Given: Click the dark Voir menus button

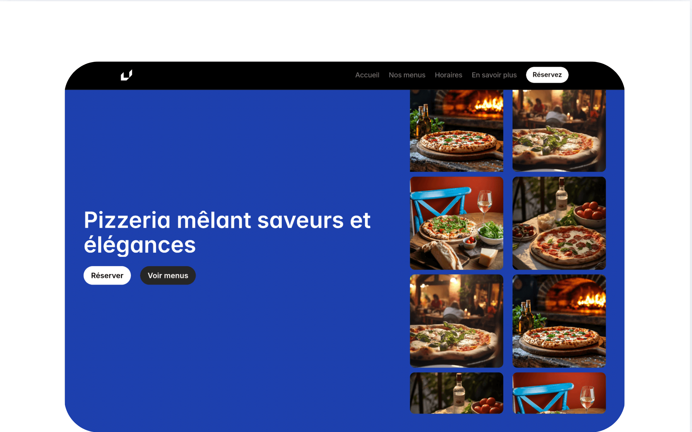Looking at the screenshot, I should (x=168, y=275).
